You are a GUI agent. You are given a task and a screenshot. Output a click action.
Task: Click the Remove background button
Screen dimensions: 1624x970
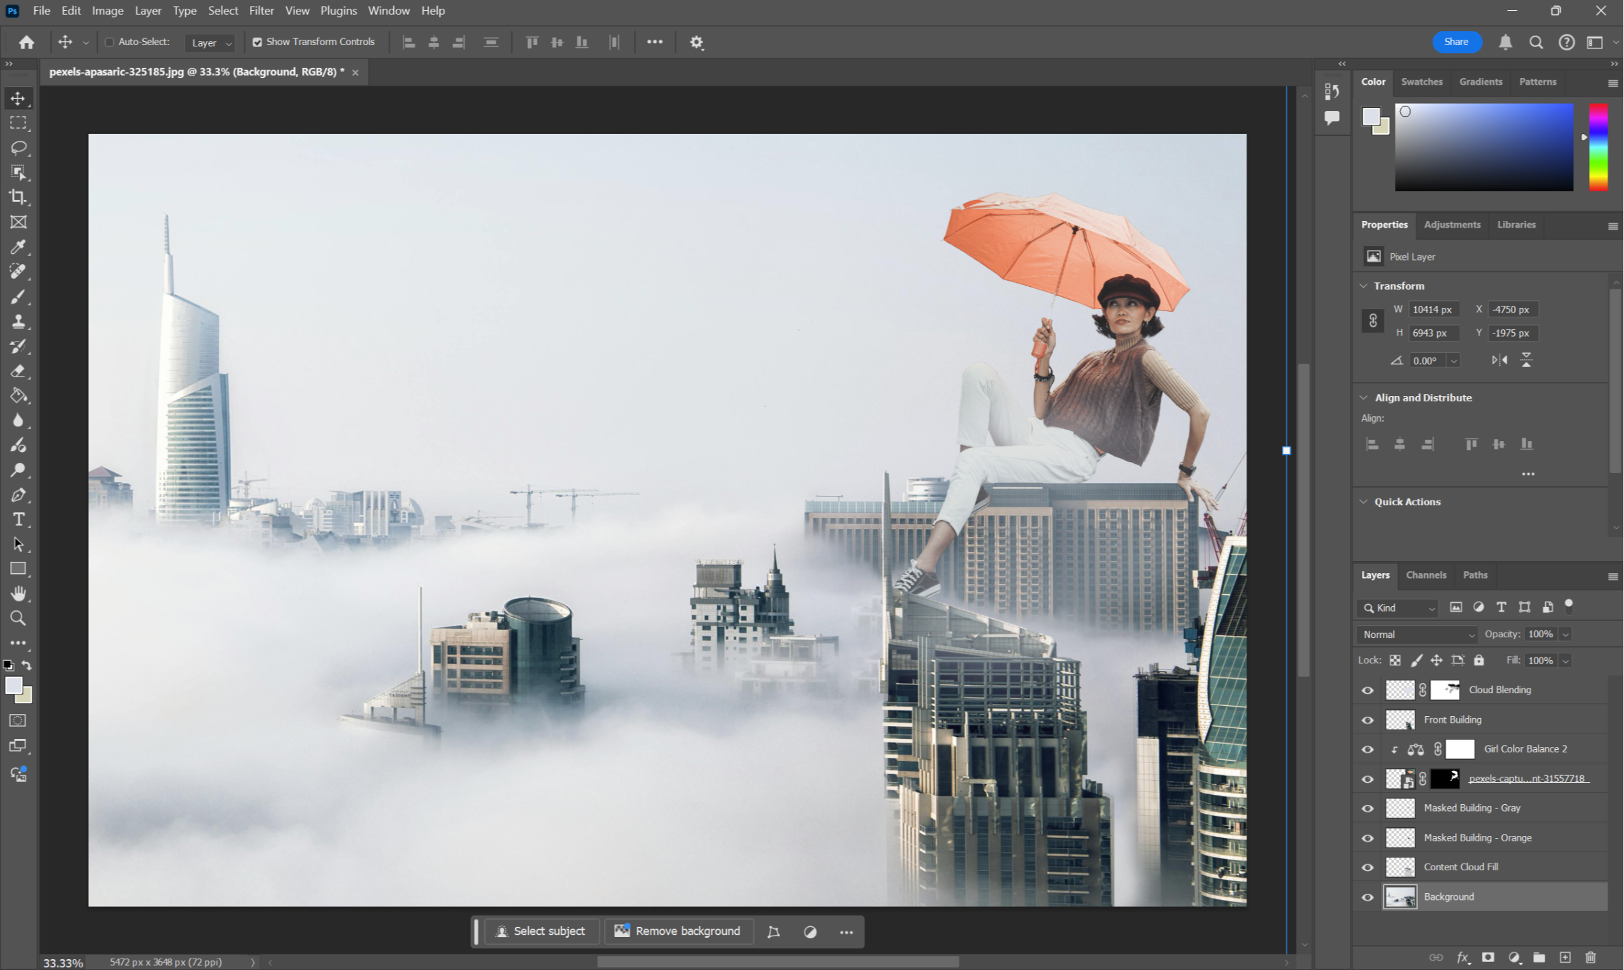pyautogui.click(x=678, y=931)
